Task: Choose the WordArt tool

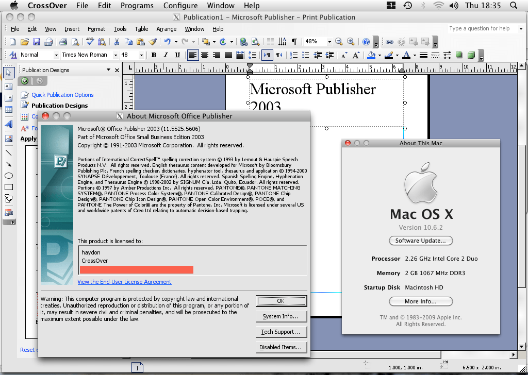Action: 8,124
